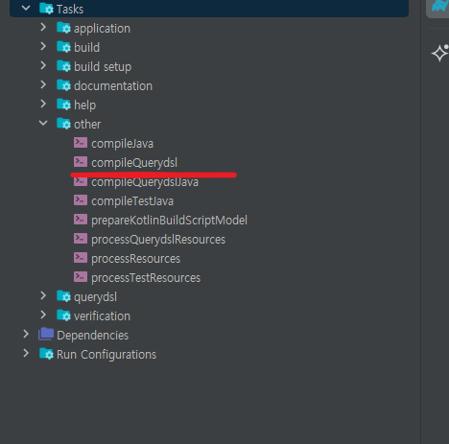Click the compileQuerydsl task icon

(81, 162)
